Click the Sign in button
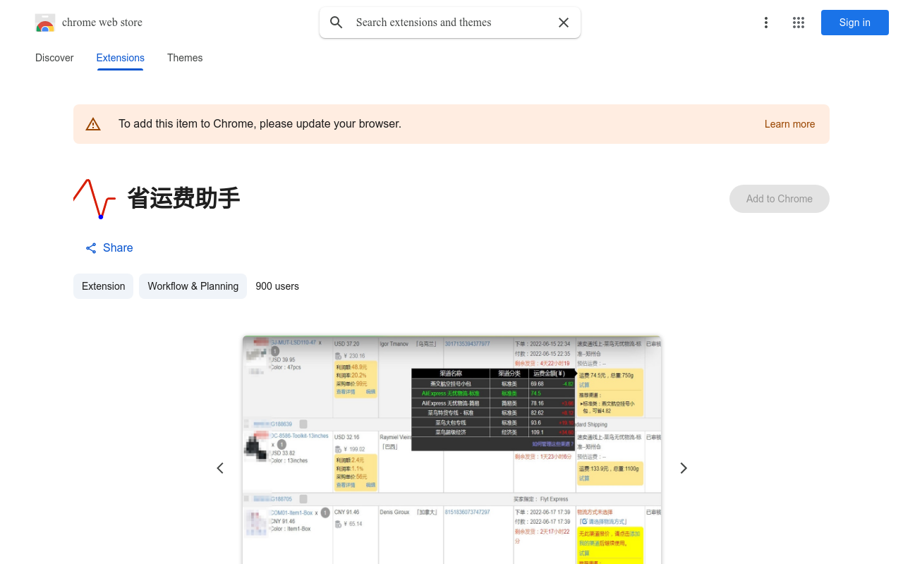The width and height of the screenshot is (903, 564). (x=854, y=23)
